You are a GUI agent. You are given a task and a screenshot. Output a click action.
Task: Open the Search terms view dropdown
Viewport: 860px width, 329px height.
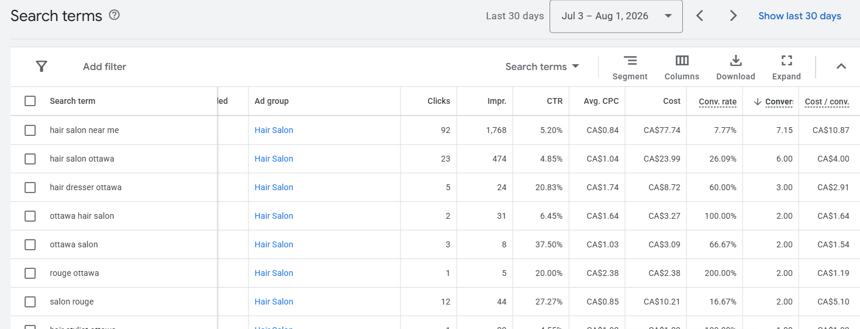click(x=542, y=66)
